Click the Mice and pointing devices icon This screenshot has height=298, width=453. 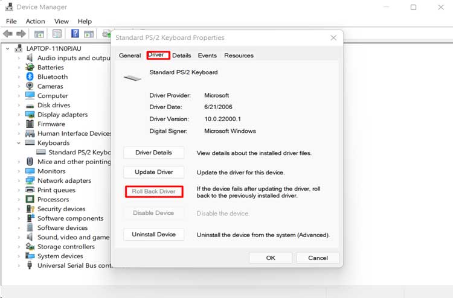30,162
